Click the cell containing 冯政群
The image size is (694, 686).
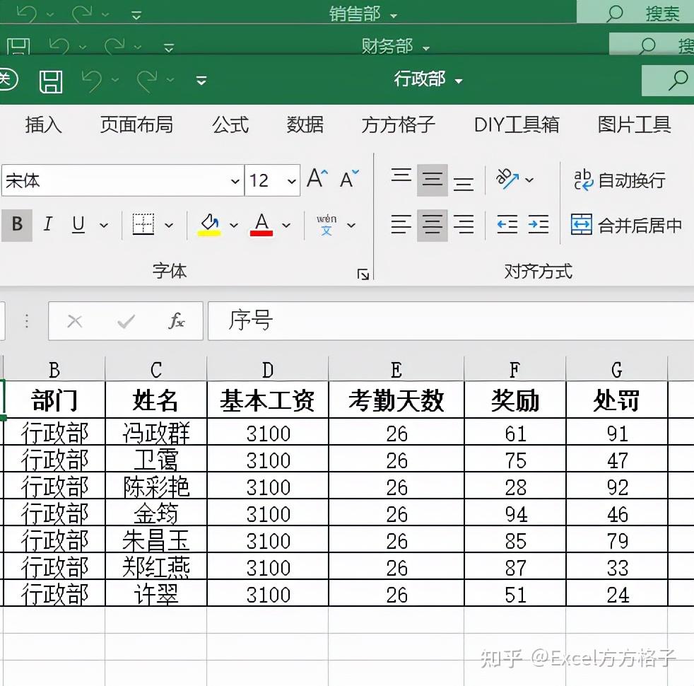coord(156,432)
